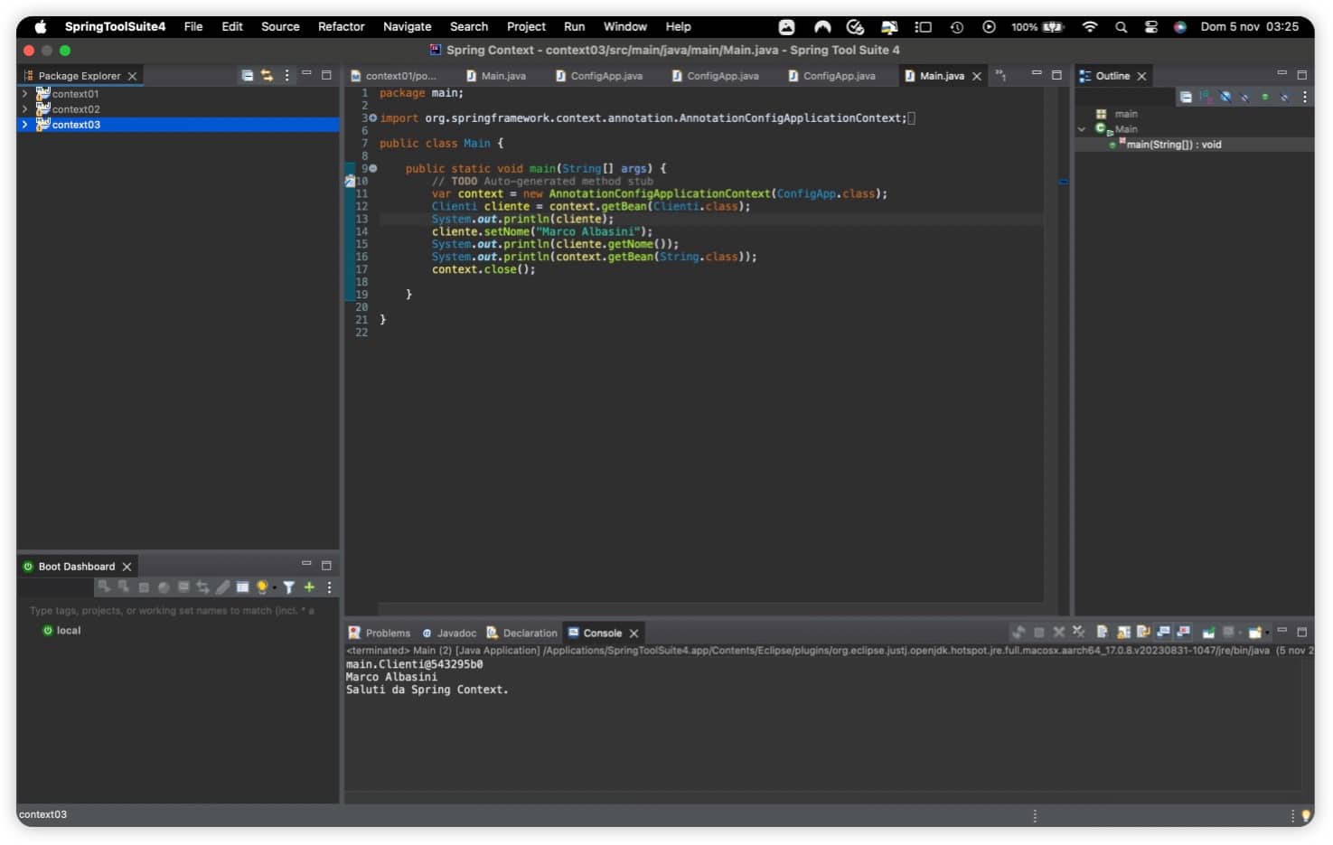Toggle Sort in Outline toolbar
This screenshot has height=845, width=1333.
pyautogui.click(x=1206, y=97)
